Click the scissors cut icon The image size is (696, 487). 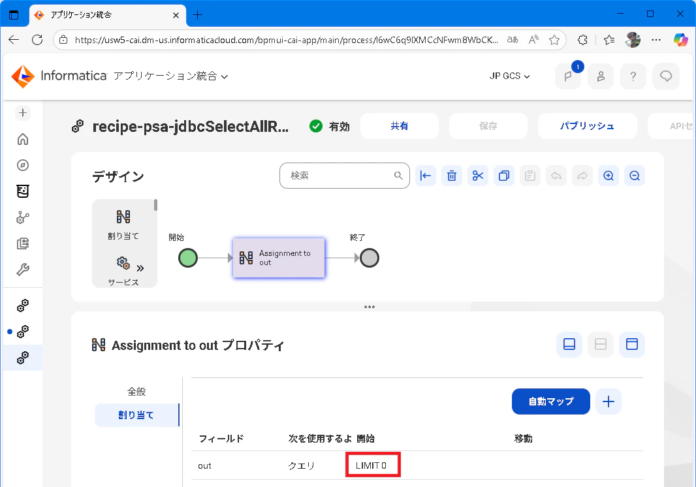(478, 176)
